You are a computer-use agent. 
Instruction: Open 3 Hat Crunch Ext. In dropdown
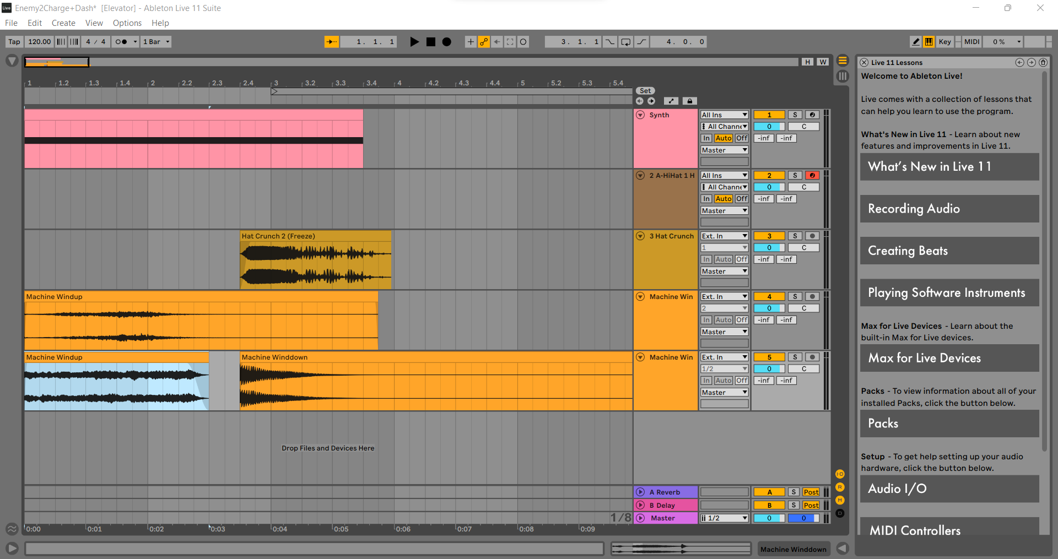[725, 236]
